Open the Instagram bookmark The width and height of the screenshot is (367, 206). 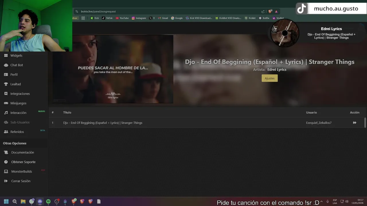point(139,18)
